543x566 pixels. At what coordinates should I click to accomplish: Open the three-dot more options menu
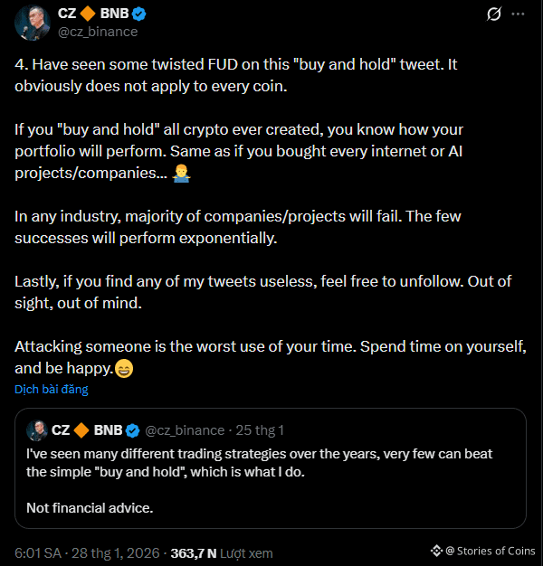point(519,14)
